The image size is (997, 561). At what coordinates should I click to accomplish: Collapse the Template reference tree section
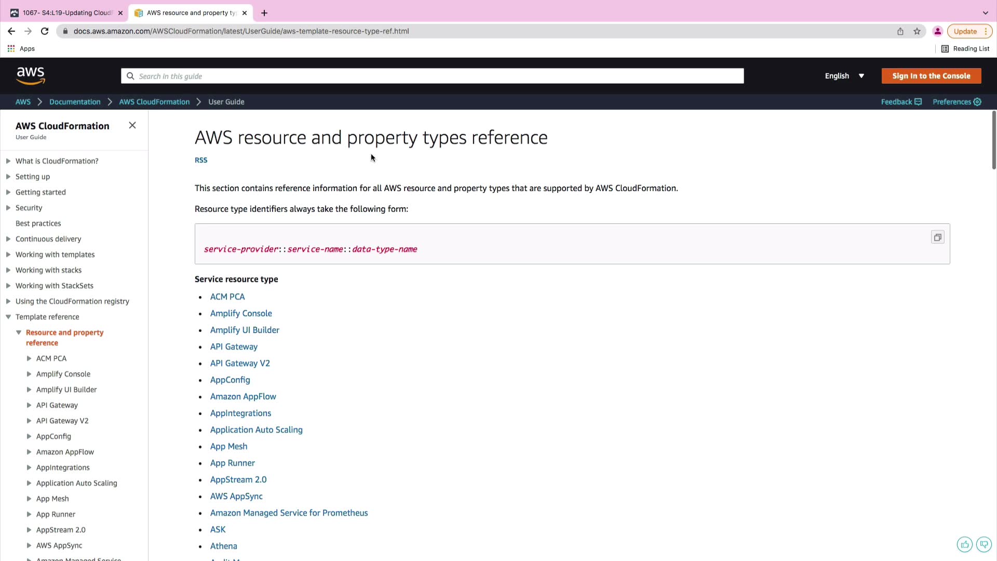click(x=8, y=317)
